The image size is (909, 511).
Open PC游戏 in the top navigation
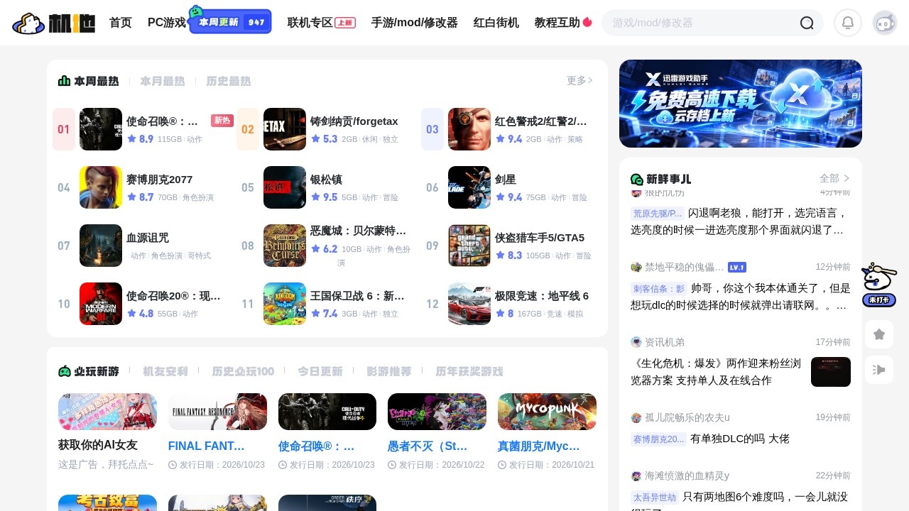coord(167,23)
